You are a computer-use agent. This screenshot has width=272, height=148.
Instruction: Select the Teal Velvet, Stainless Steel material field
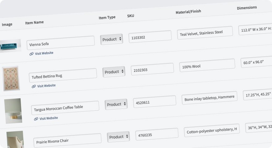205,33
